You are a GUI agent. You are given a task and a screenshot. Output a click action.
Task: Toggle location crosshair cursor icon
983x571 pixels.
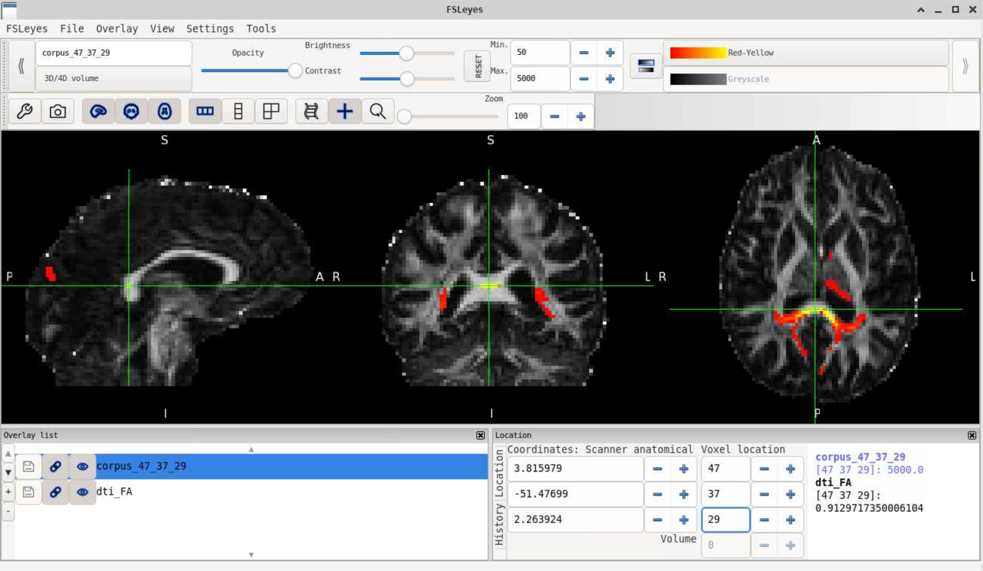click(345, 111)
